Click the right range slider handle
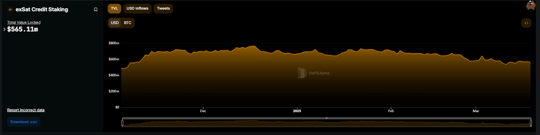 531,123
